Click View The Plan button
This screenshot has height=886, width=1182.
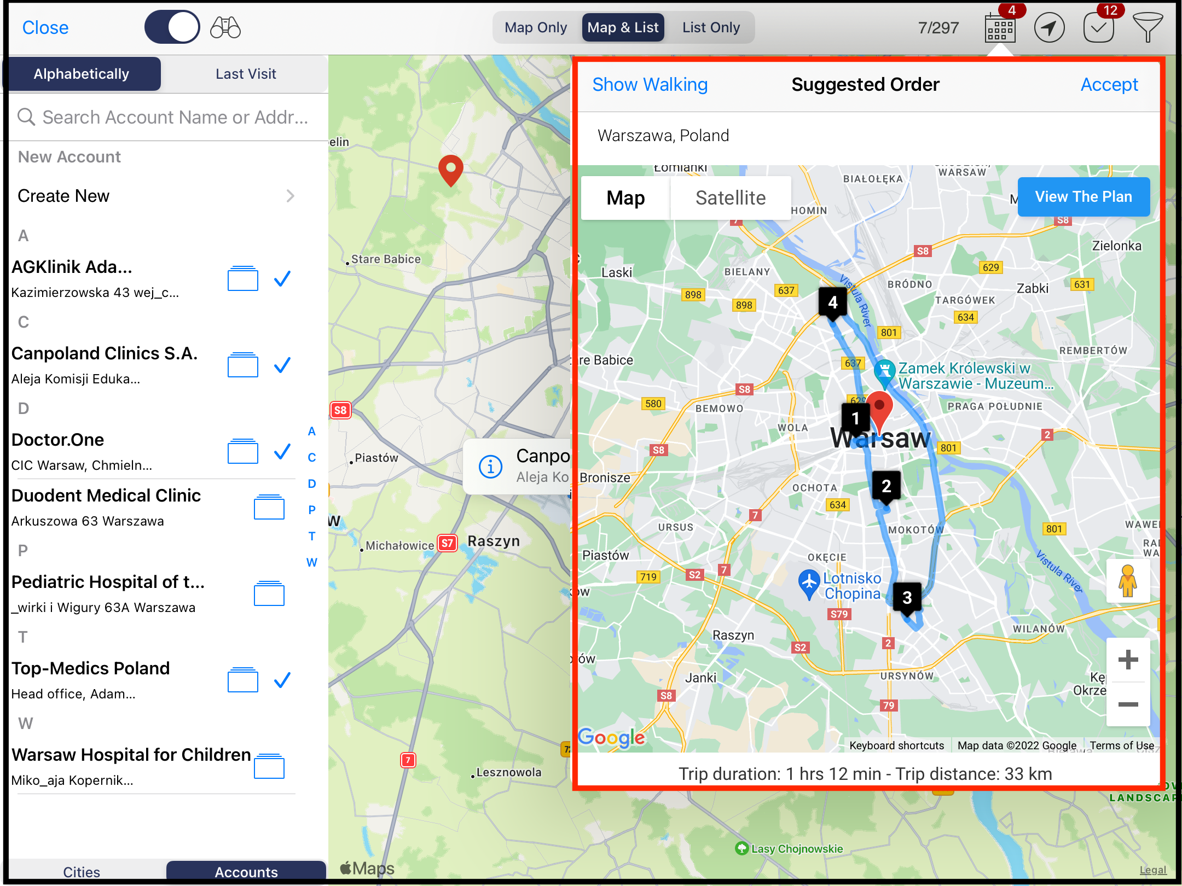(1083, 197)
